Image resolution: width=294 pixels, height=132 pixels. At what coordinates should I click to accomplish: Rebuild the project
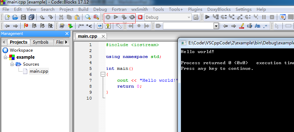click(132, 17)
